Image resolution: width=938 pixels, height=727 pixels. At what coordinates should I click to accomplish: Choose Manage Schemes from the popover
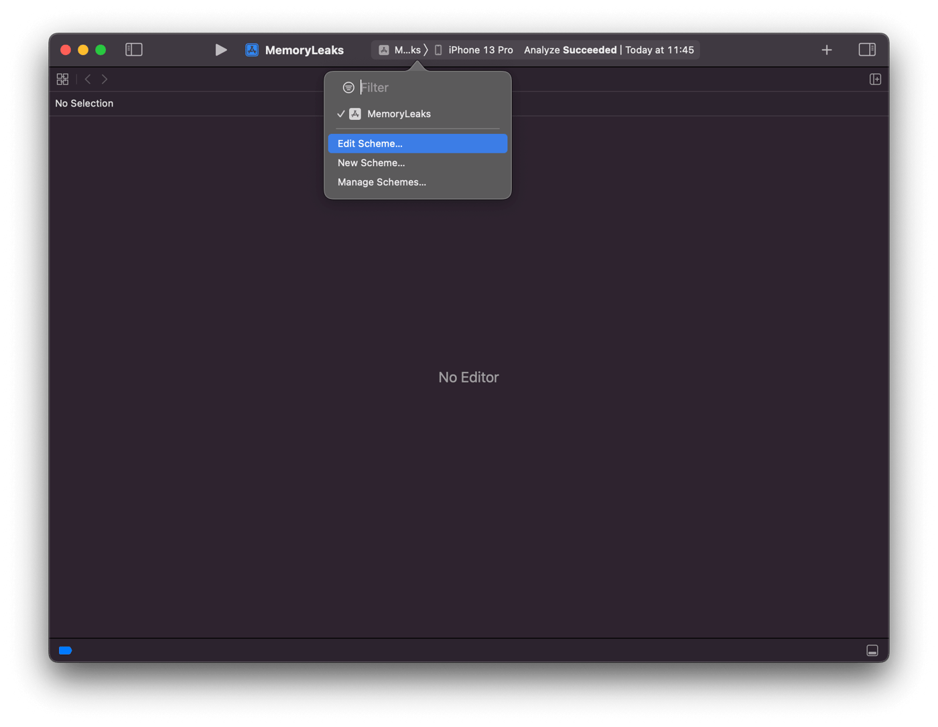(381, 182)
